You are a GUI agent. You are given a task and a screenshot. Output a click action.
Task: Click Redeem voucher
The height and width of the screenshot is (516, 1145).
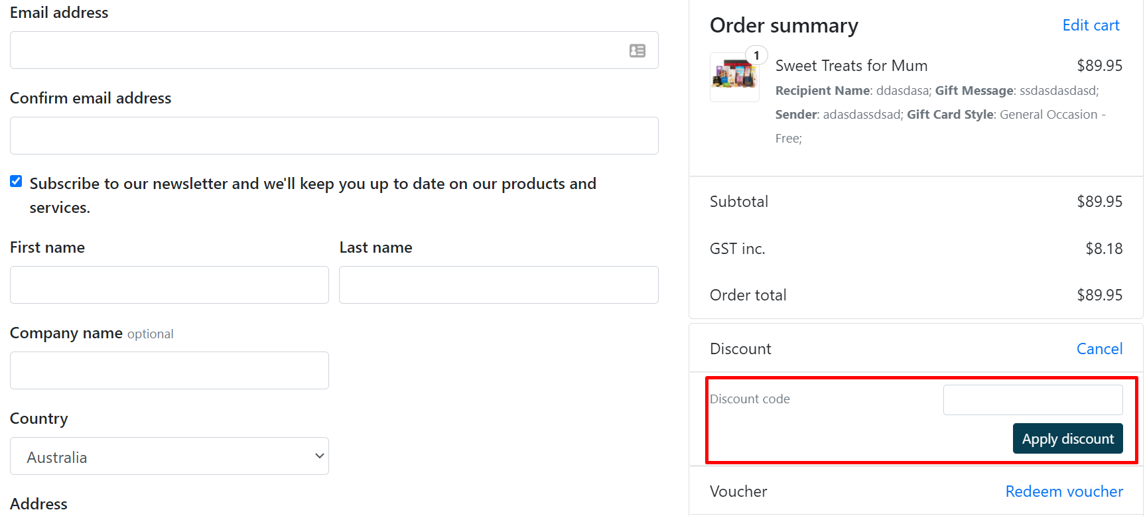tap(1064, 491)
